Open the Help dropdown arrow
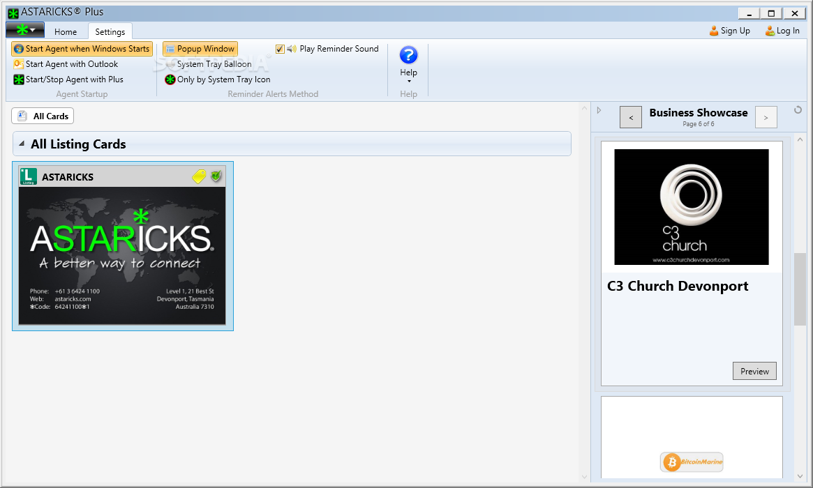The image size is (813, 488). (408, 82)
